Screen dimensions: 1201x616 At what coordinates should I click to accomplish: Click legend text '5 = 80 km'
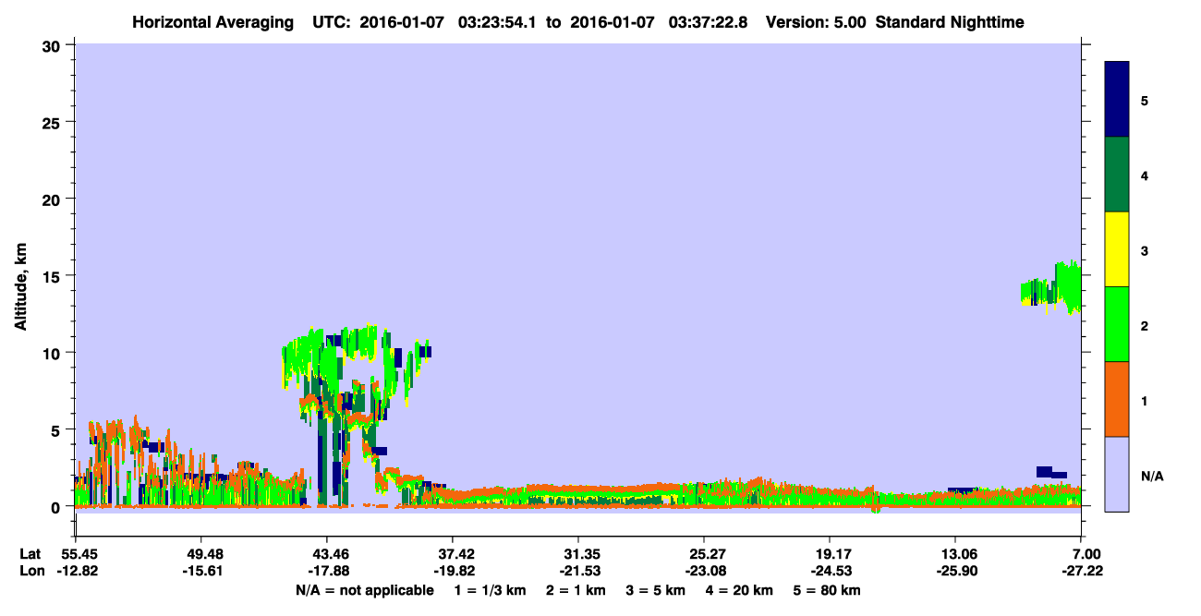(827, 590)
